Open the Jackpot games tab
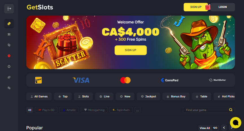244x131 pixels. (149, 97)
